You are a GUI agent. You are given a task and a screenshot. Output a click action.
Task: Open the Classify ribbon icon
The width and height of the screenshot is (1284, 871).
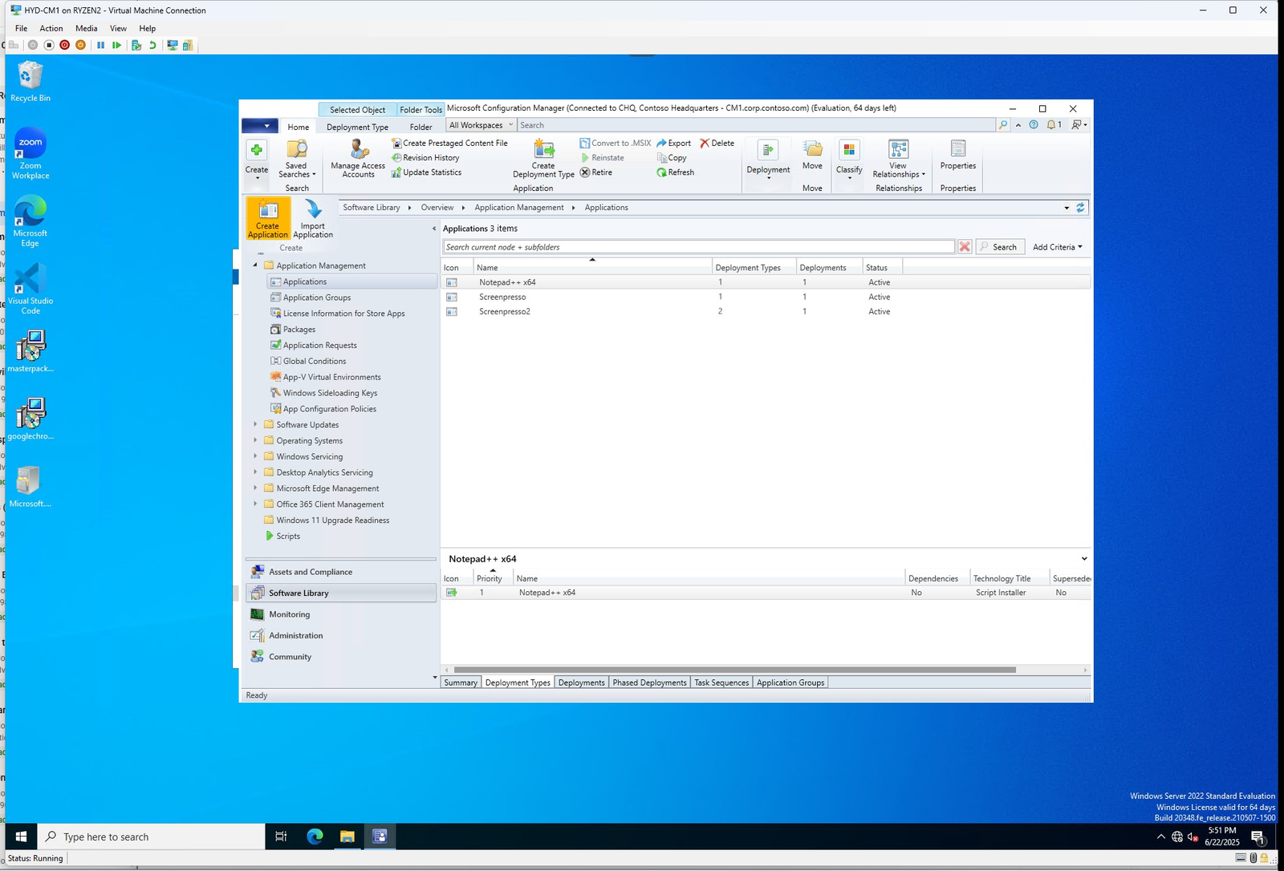(848, 159)
